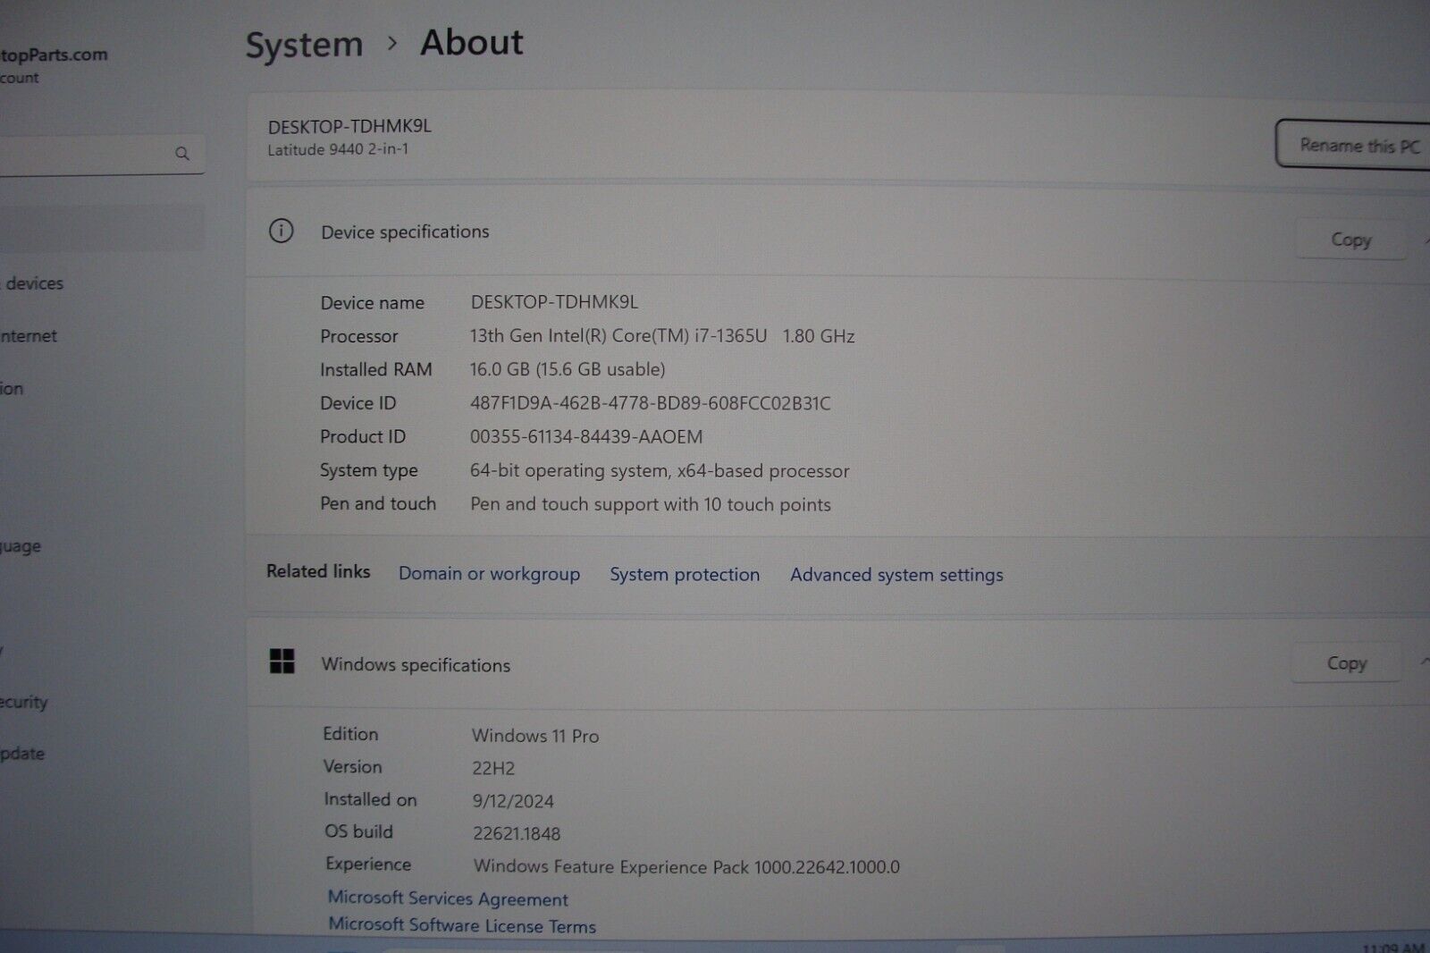Open Microsoft Software License Terms link

[462, 925]
